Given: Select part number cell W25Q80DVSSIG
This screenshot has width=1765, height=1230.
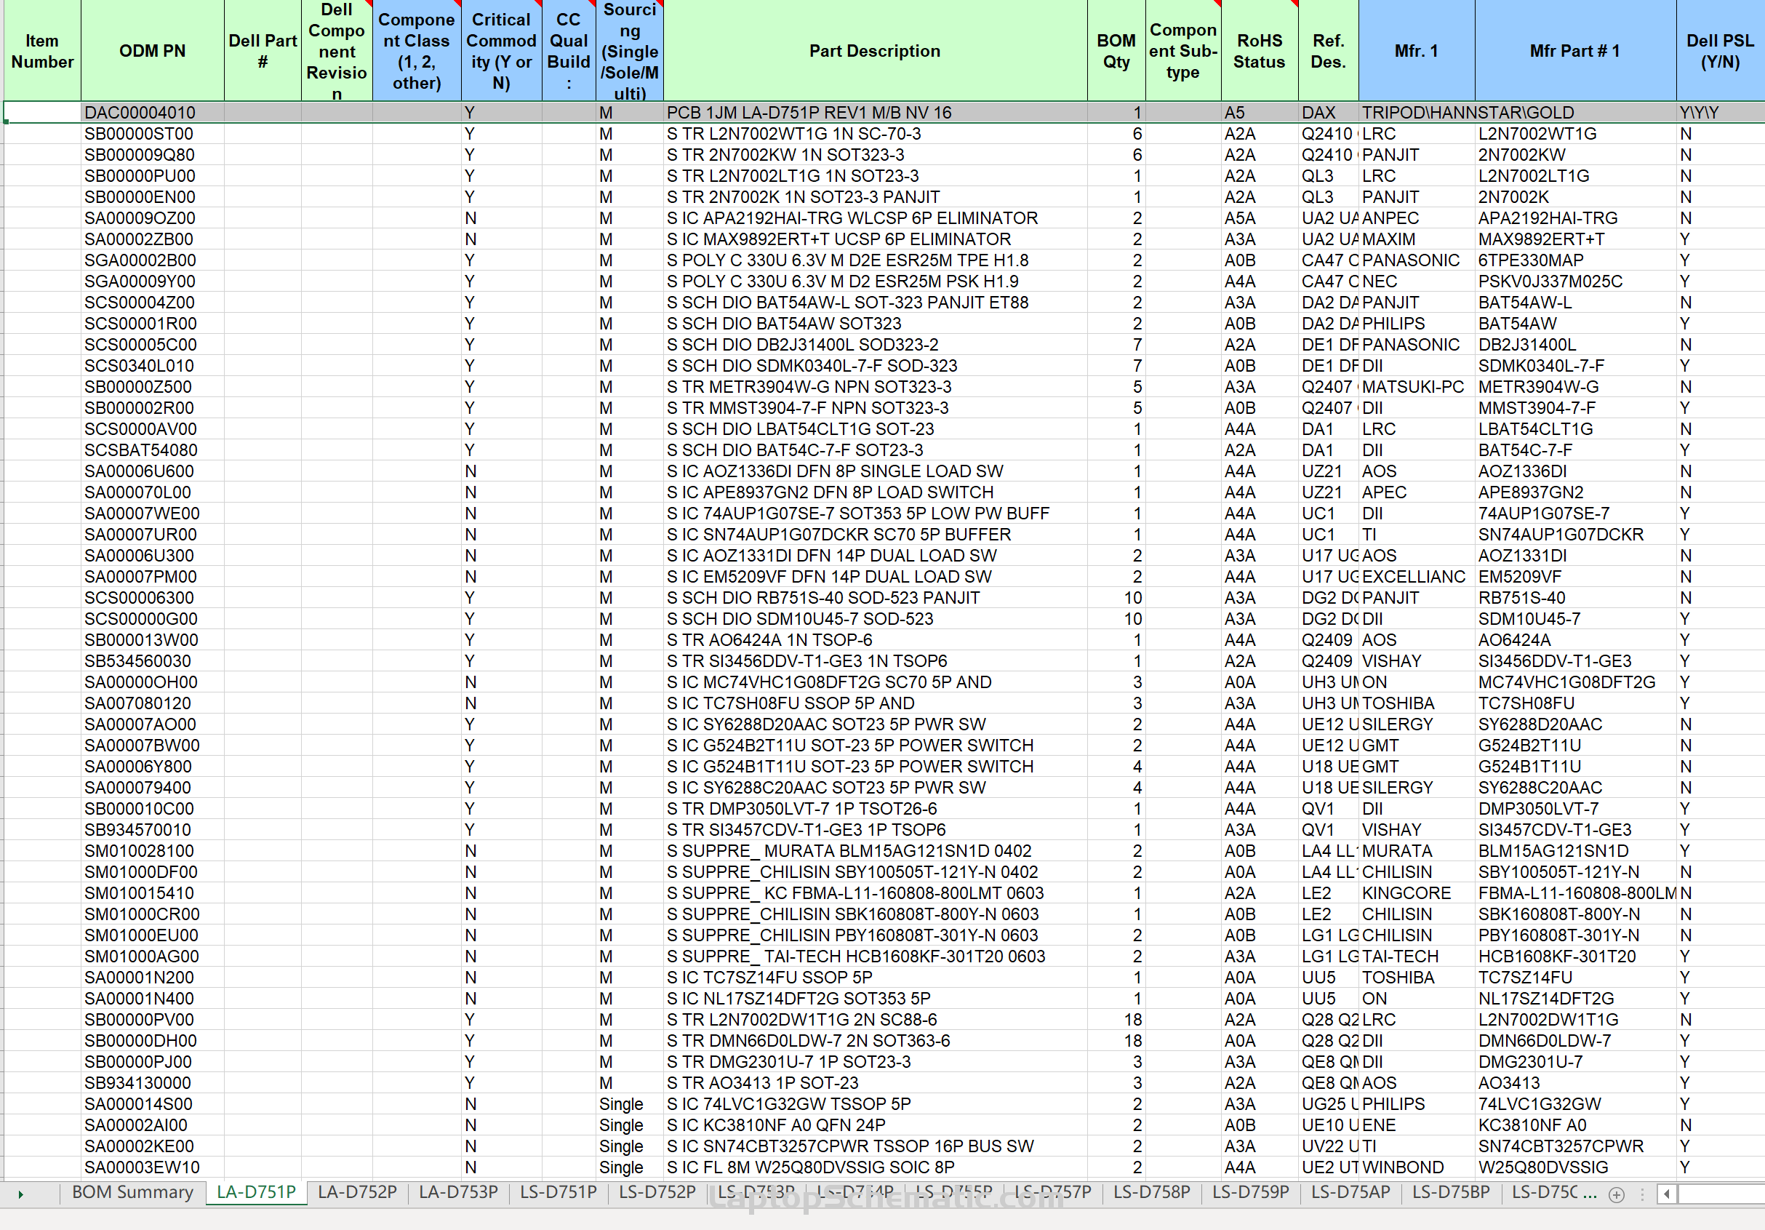Looking at the screenshot, I should coord(1575,1167).
